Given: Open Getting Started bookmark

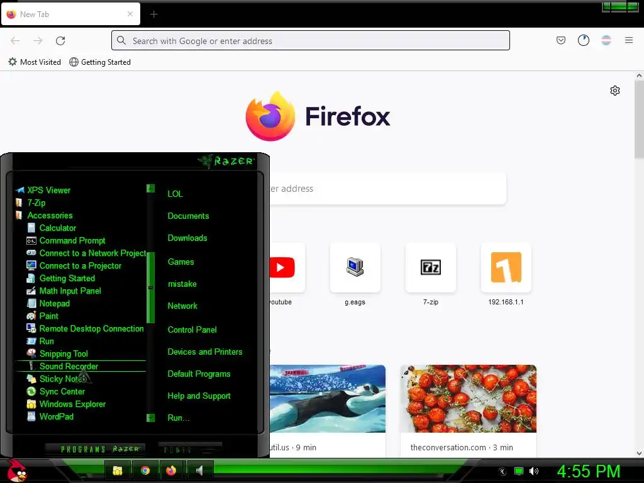Looking at the screenshot, I should 100,62.
